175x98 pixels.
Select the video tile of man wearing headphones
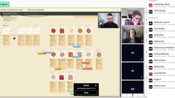click(133, 35)
